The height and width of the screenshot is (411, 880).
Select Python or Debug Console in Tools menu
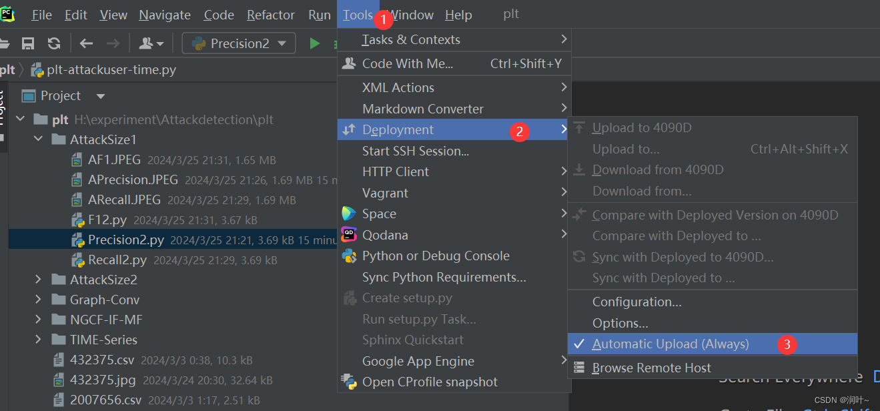436,256
